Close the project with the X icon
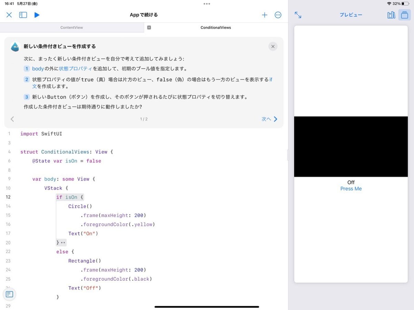The height and width of the screenshot is (310, 414). (9, 15)
